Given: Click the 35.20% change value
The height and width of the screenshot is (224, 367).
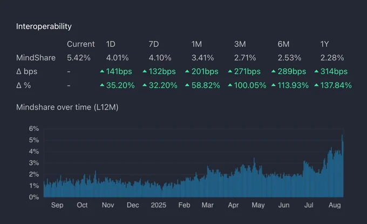Looking at the screenshot, I should point(120,85).
